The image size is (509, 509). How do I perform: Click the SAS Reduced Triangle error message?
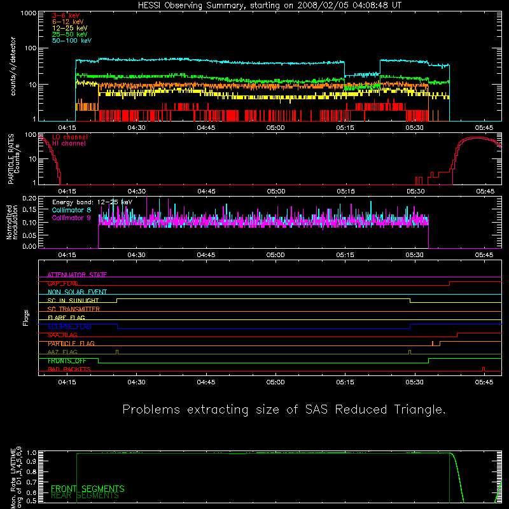(284, 410)
